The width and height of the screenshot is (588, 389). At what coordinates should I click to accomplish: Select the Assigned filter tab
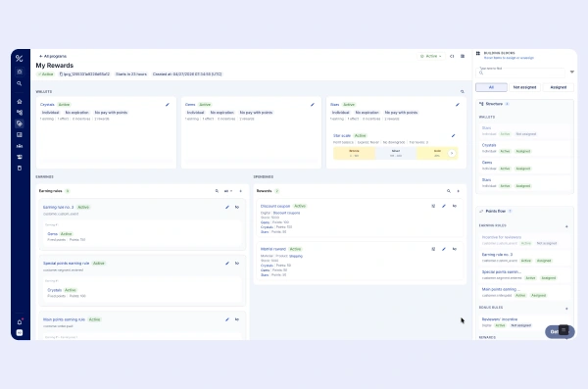(558, 87)
